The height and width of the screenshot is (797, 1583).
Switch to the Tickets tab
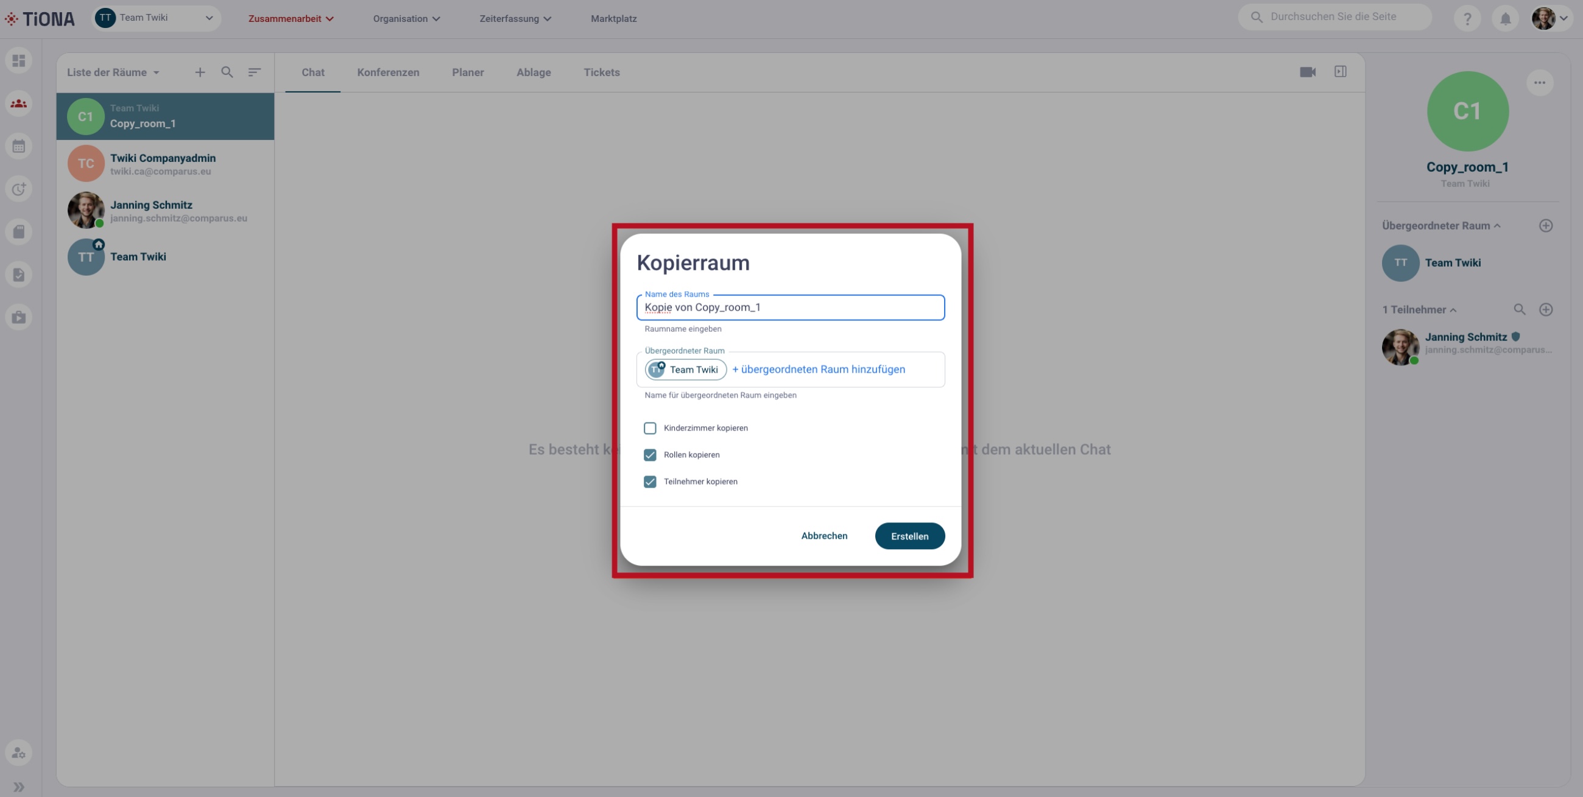pyautogui.click(x=602, y=72)
